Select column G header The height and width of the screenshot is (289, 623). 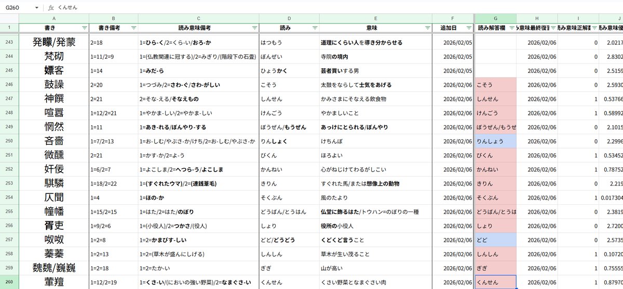(x=496, y=18)
